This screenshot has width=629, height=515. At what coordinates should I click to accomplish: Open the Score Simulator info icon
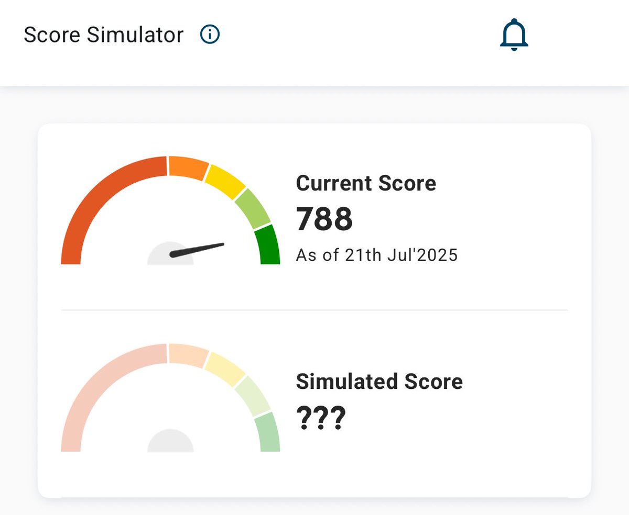(x=210, y=35)
